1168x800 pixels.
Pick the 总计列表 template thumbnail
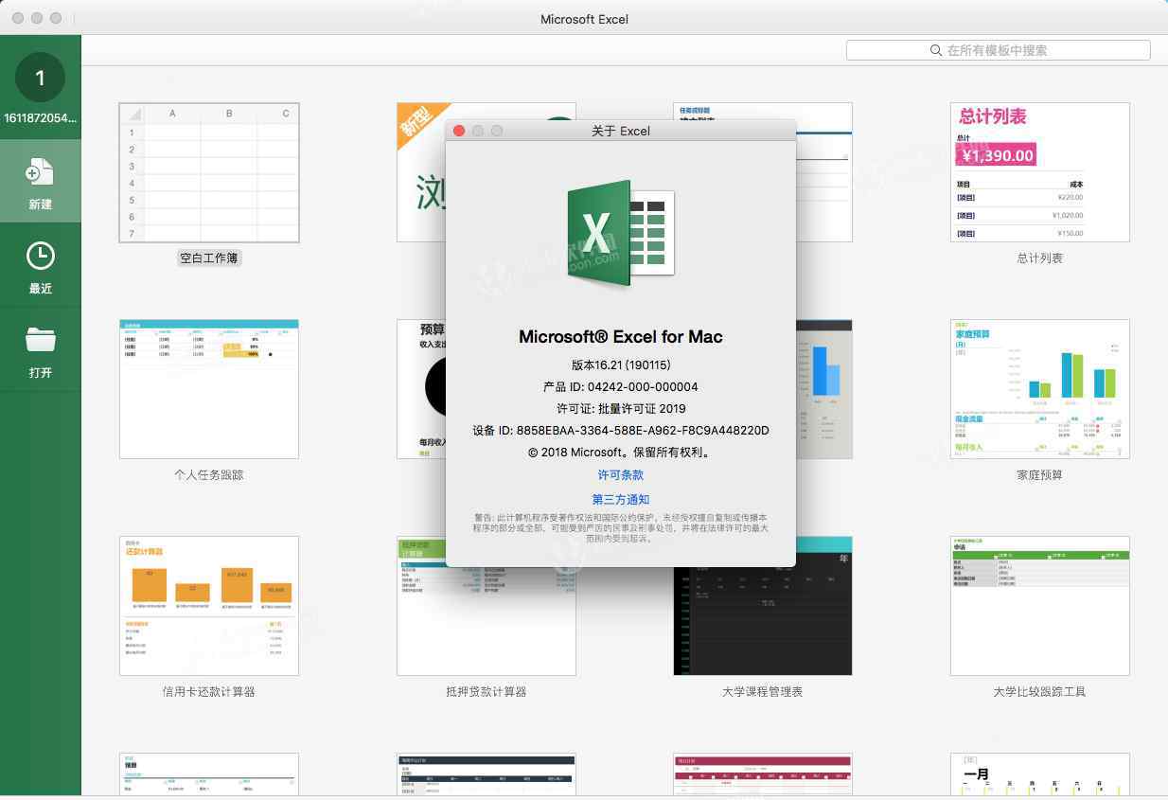1040,172
